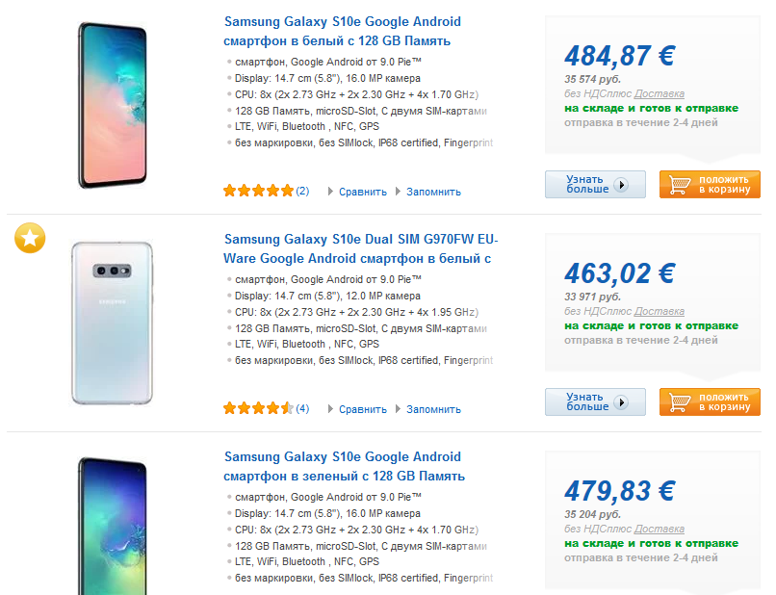Click the gold star badge beside second product
Viewport: 776px width, 595px height.
(30, 239)
